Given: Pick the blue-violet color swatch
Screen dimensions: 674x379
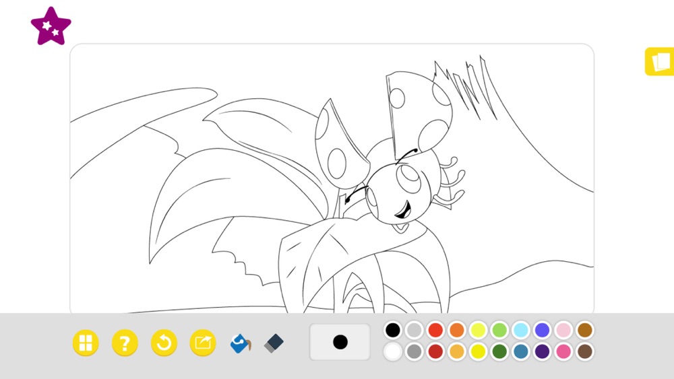Looking at the screenshot, I should (542, 330).
